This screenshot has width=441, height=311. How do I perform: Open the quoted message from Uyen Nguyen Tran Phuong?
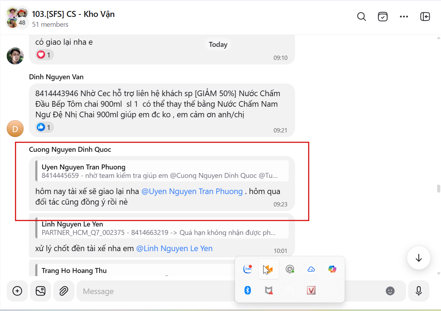162,171
